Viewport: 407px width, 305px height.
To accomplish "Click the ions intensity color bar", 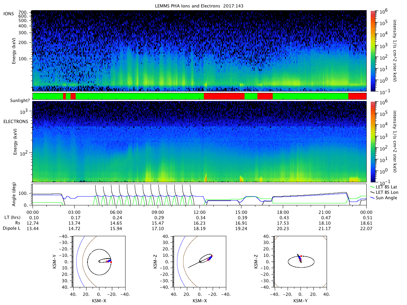I will tap(372, 51).
